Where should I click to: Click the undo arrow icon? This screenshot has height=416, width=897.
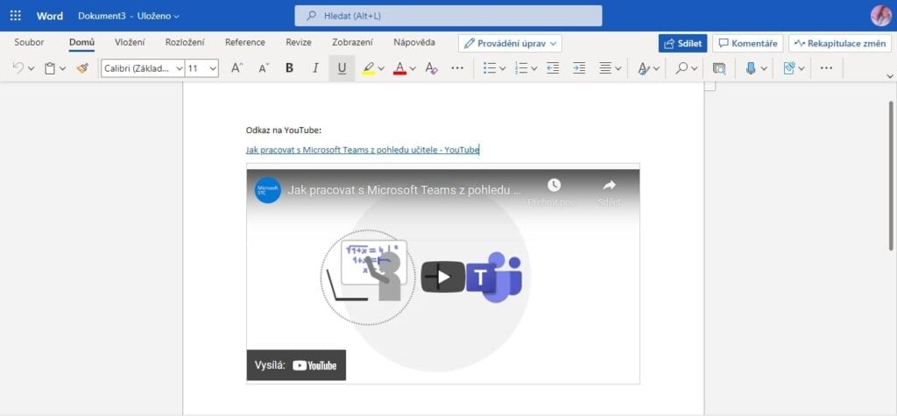(18, 68)
